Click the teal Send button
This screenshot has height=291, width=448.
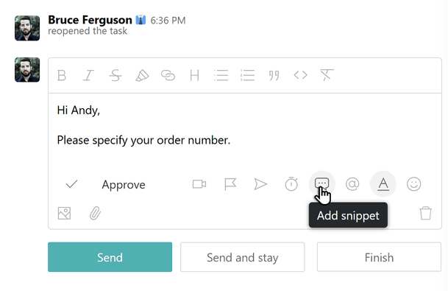(x=110, y=257)
